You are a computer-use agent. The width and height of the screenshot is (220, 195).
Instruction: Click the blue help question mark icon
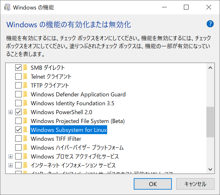(210, 24)
